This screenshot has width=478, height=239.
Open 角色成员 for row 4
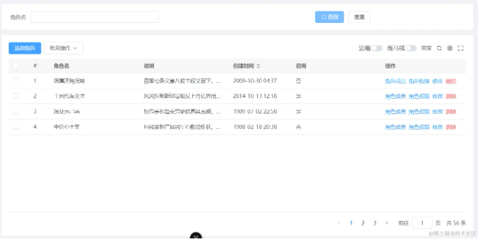tap(395, 127)
